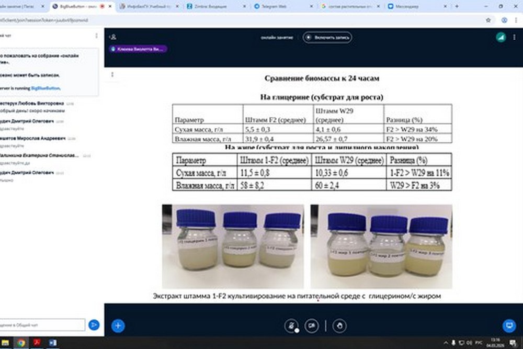Click the blue plus actions button

[118, 325]
